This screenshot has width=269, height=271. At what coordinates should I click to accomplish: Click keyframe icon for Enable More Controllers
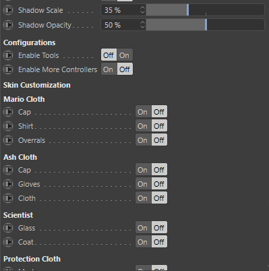8,69
